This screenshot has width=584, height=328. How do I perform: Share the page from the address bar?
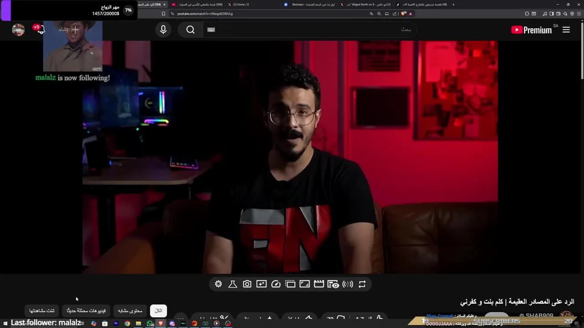coord(395,14)
